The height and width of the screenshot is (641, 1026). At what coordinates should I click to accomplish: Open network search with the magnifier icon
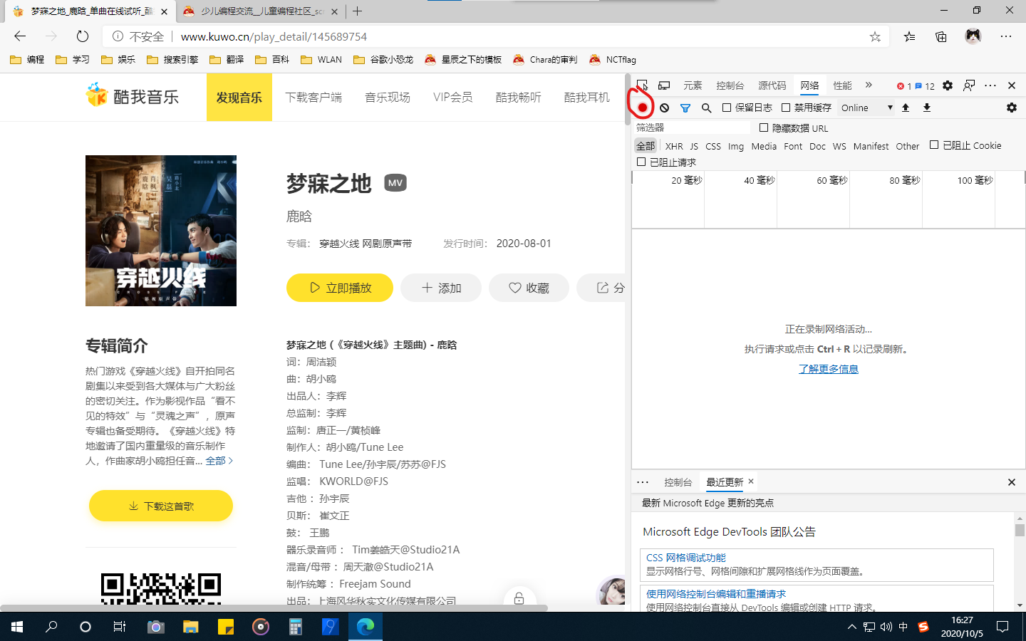(706, 108)
